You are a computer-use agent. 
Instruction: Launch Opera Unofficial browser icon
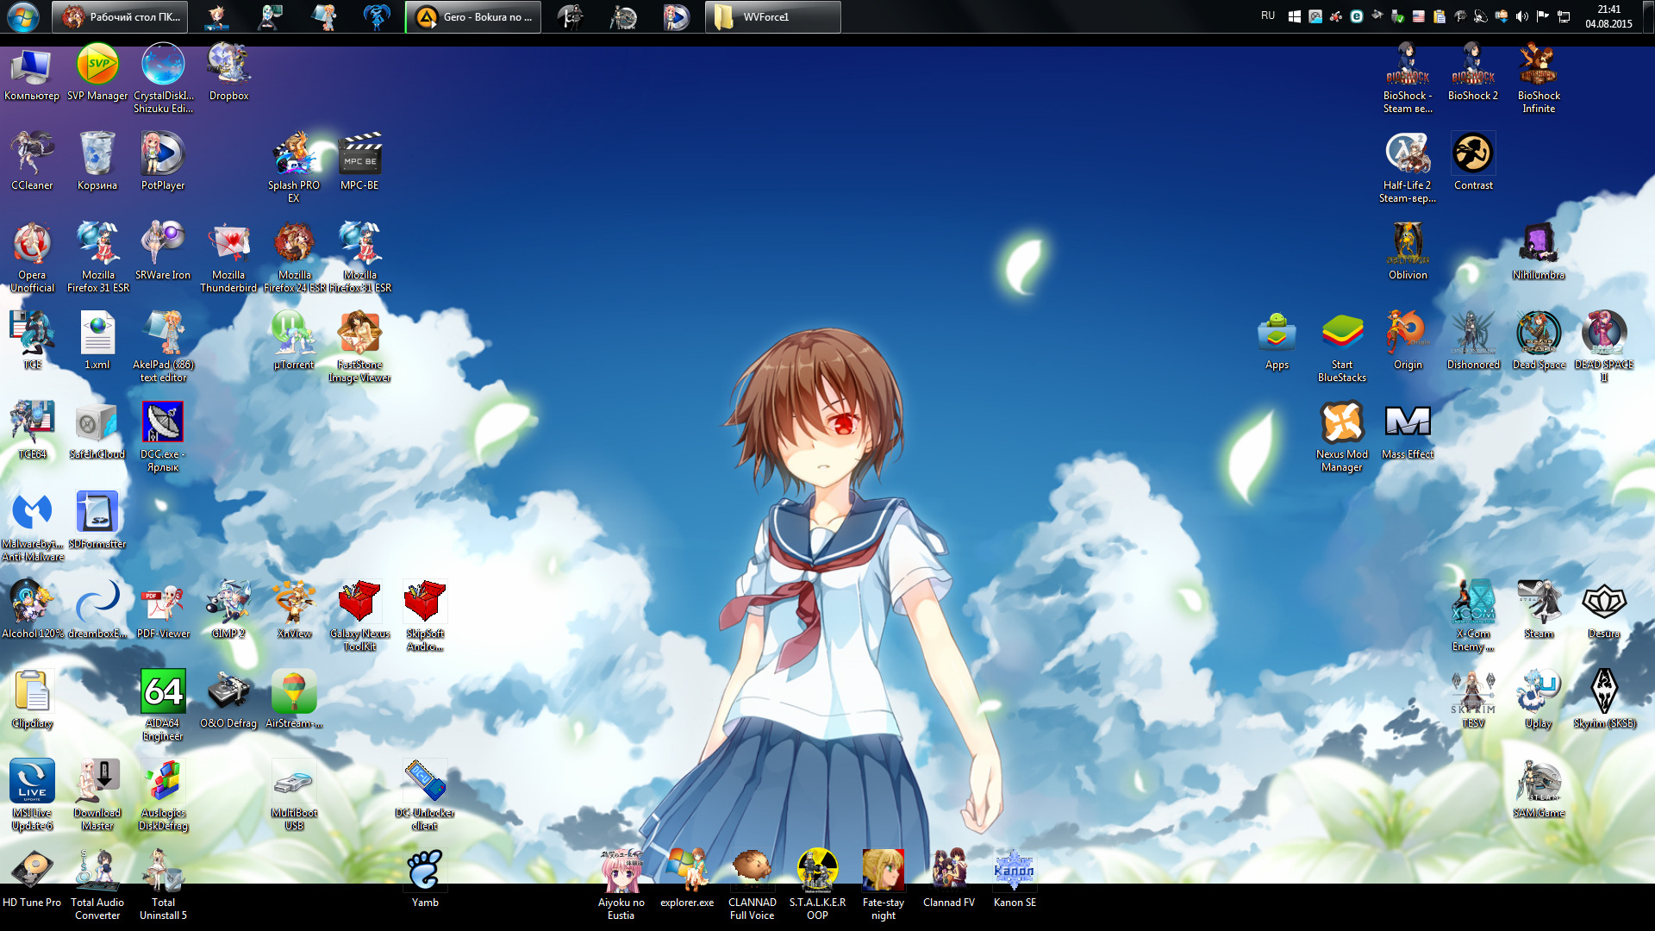tap(32, 257)
